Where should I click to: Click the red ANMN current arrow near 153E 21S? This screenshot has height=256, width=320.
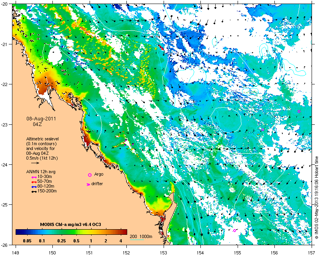[162, 48]
